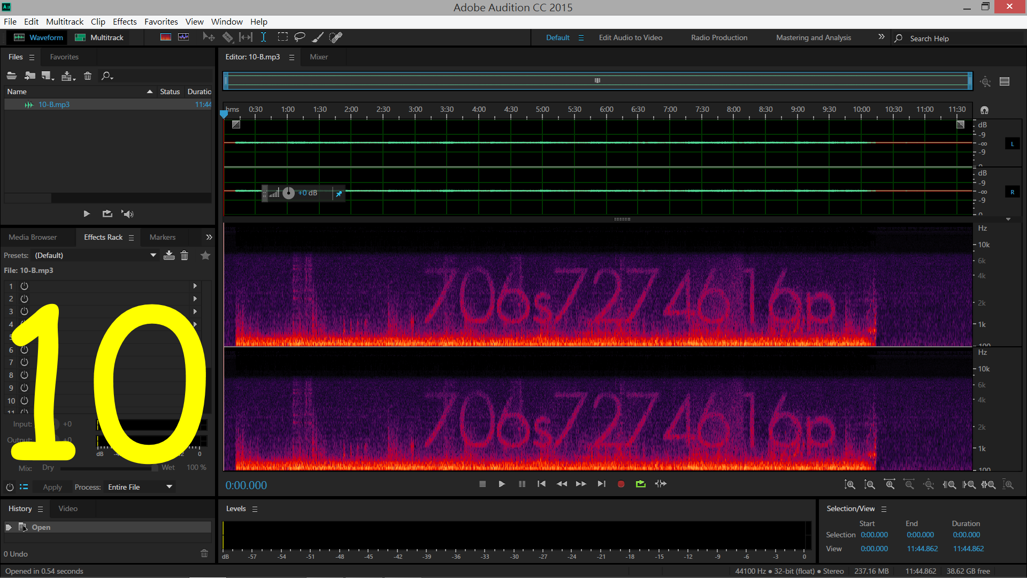Select the Radio Production workspace

click(719, 37)
